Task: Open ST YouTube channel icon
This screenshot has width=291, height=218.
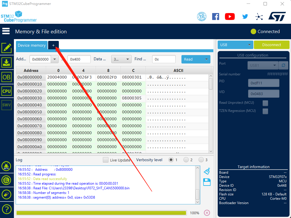Action: [230, 17]
